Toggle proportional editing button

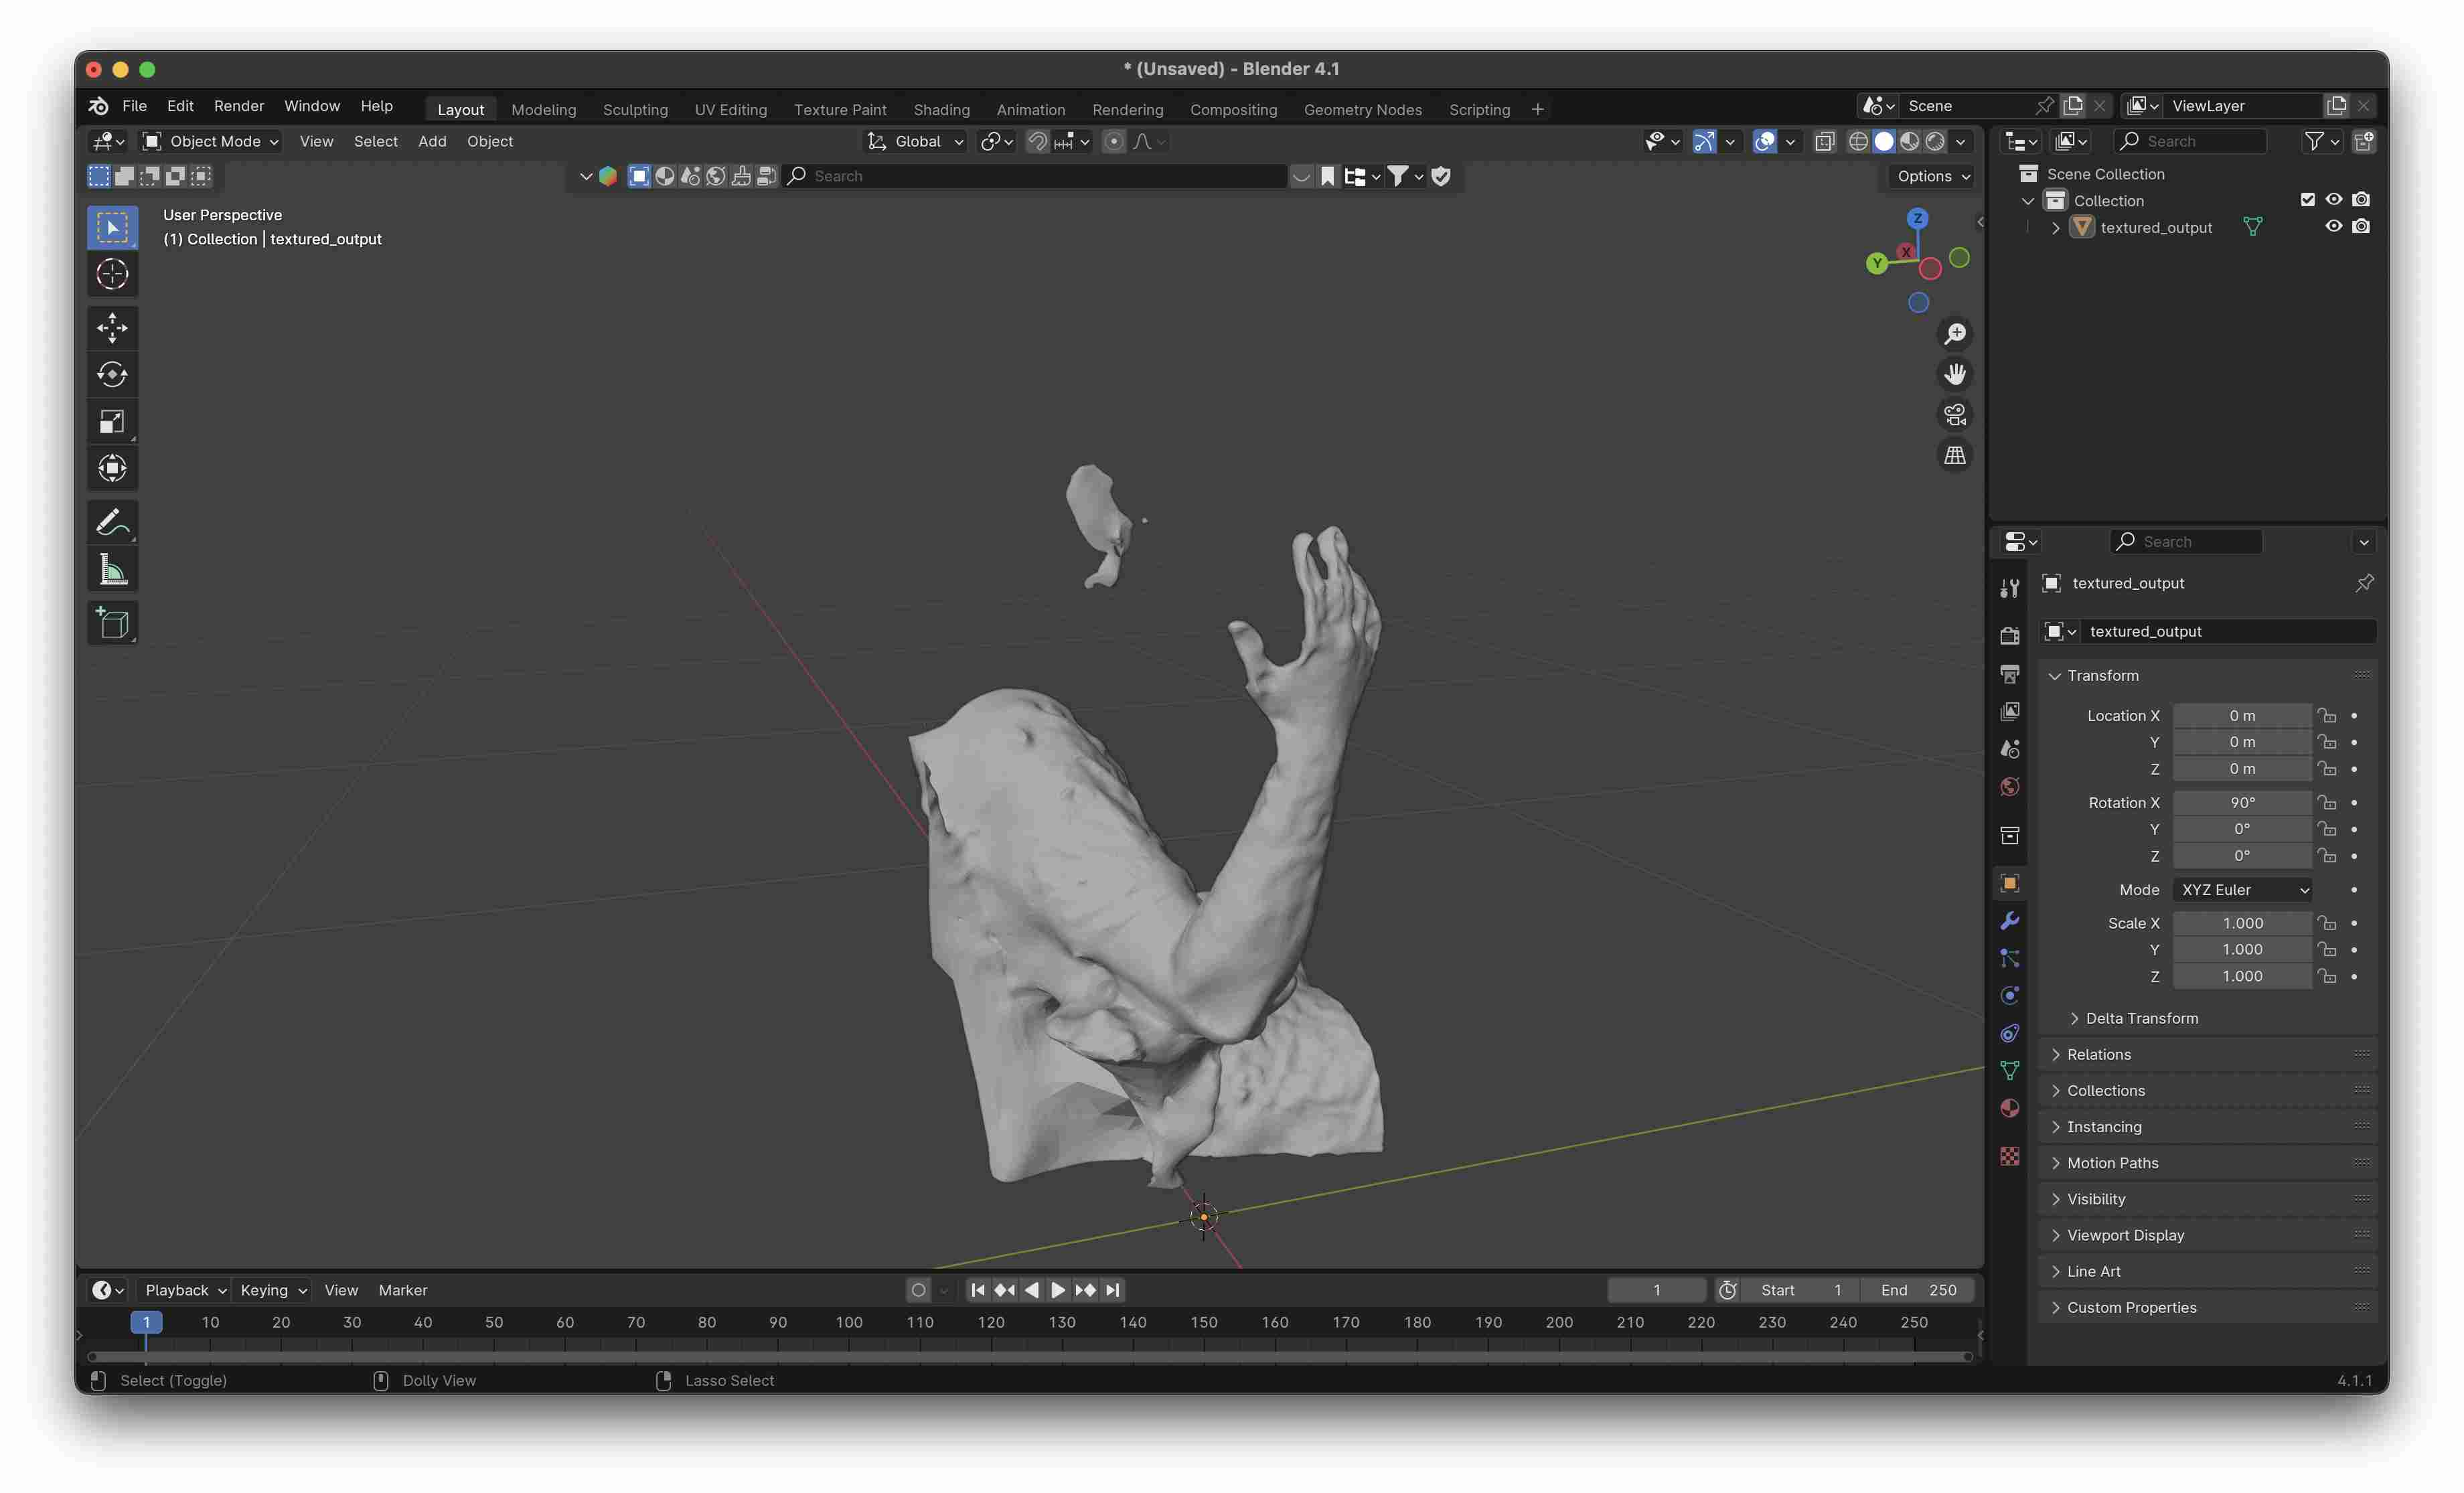(1113, 142)
